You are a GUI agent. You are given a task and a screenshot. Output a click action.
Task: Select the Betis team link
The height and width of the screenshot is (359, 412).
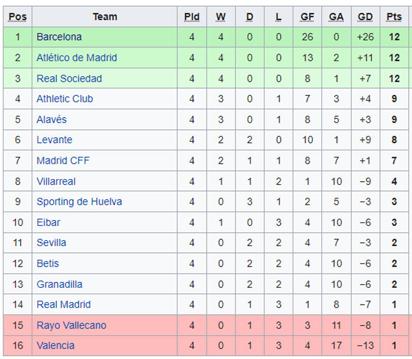pos(48,263)
